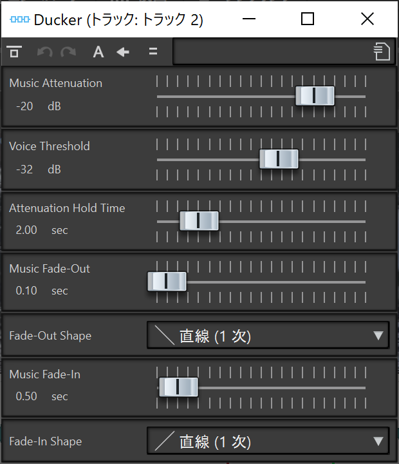399x464 pixels.
Task: Click the -20 dB Music Attenuation value
Action: click(x=25, y=106)
